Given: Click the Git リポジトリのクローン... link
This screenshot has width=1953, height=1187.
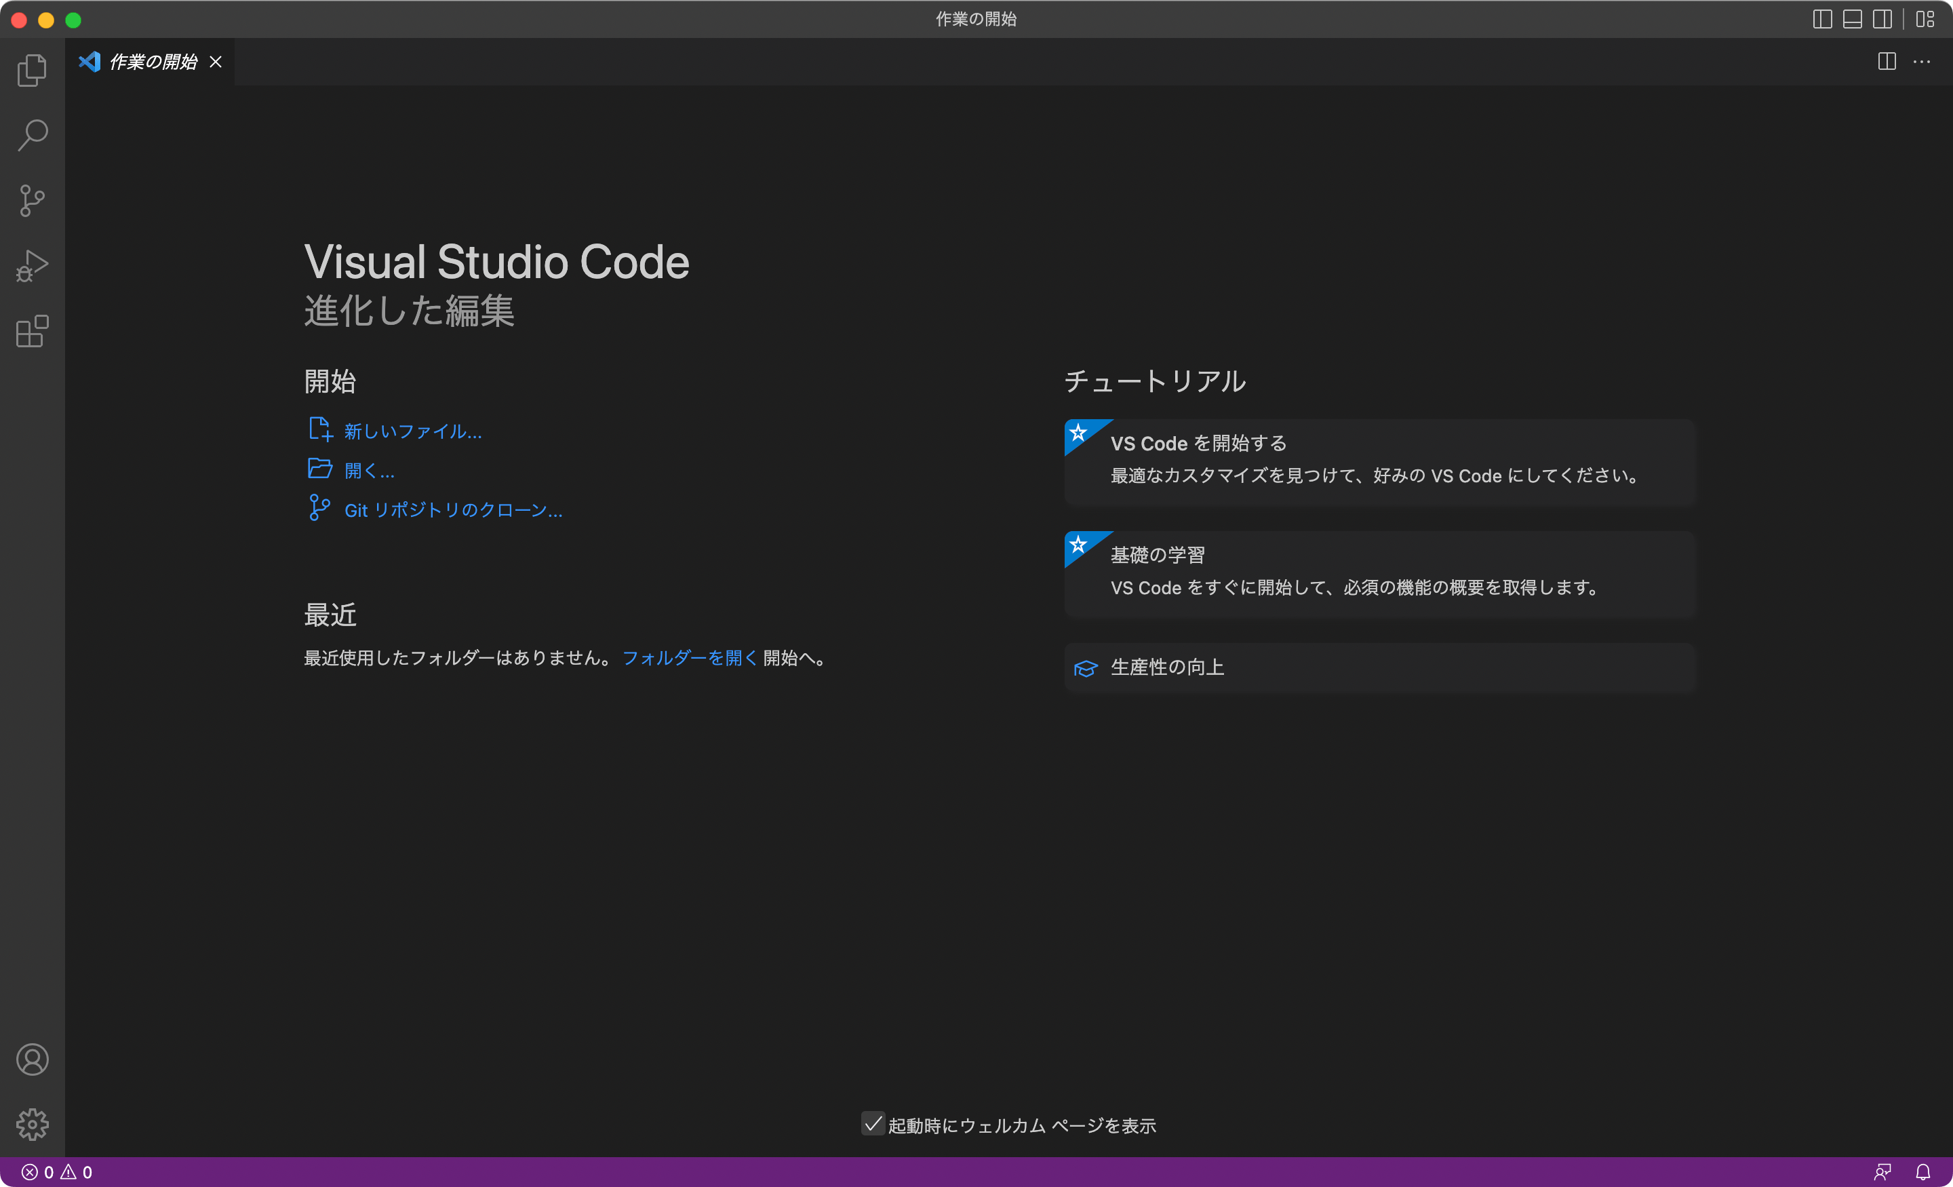Looking at the screenshot, I should click(454, 510).
